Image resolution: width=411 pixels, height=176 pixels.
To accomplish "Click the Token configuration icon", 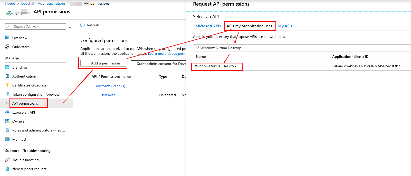I will click(x=7, y=94).
